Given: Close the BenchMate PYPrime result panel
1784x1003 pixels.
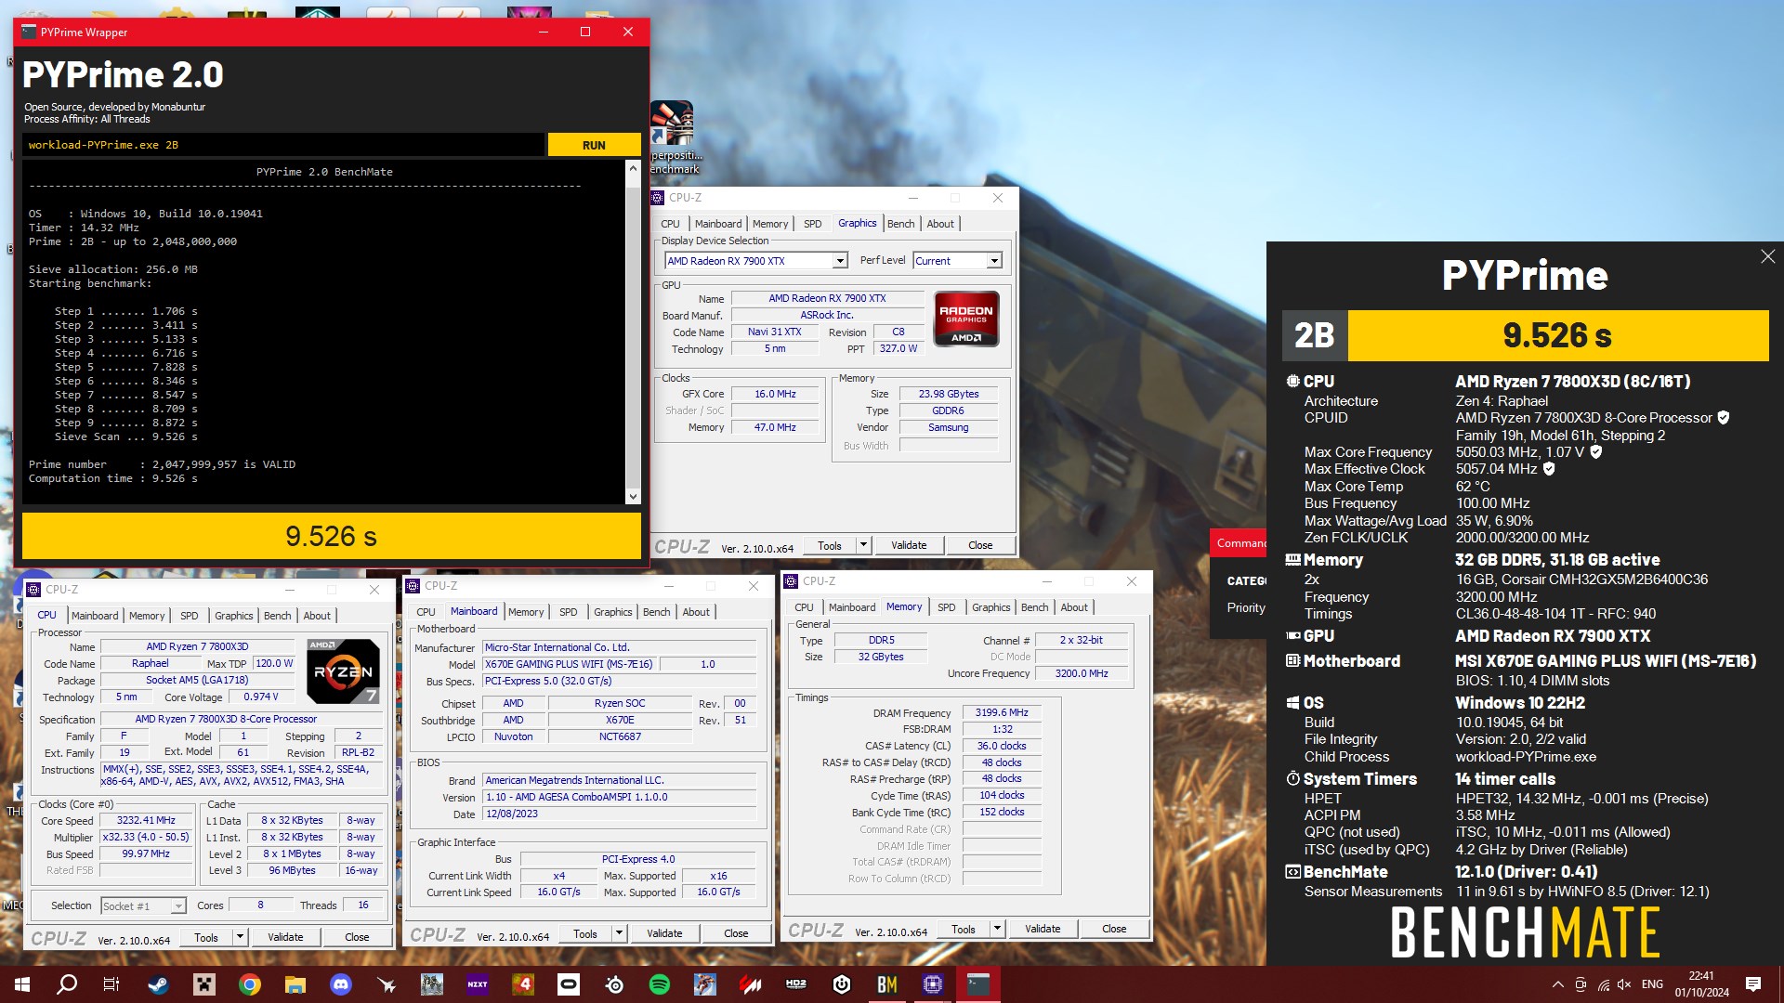Looking at the screenshot, I should coord(1767,256).
